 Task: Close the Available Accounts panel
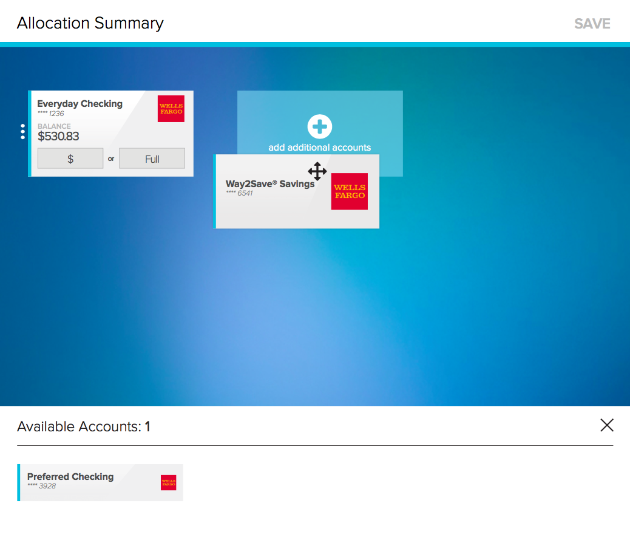tap(607, 425)
